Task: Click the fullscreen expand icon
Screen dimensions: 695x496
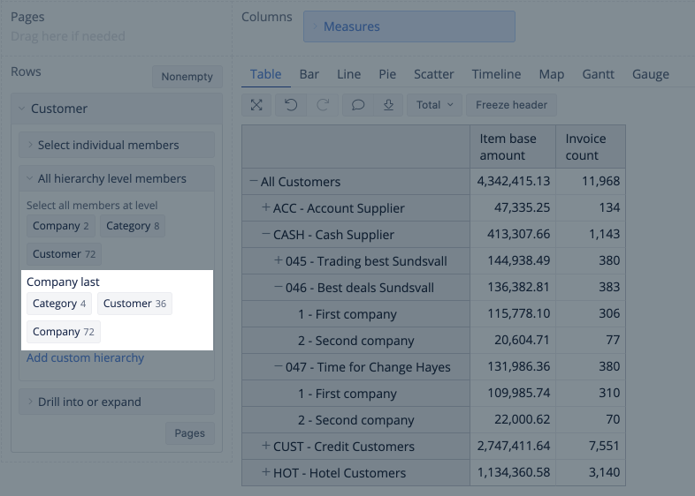Action: click(256, 105)
